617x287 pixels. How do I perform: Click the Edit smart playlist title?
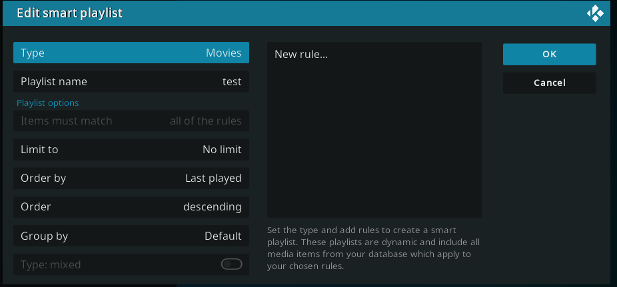[x=70, y=13]
